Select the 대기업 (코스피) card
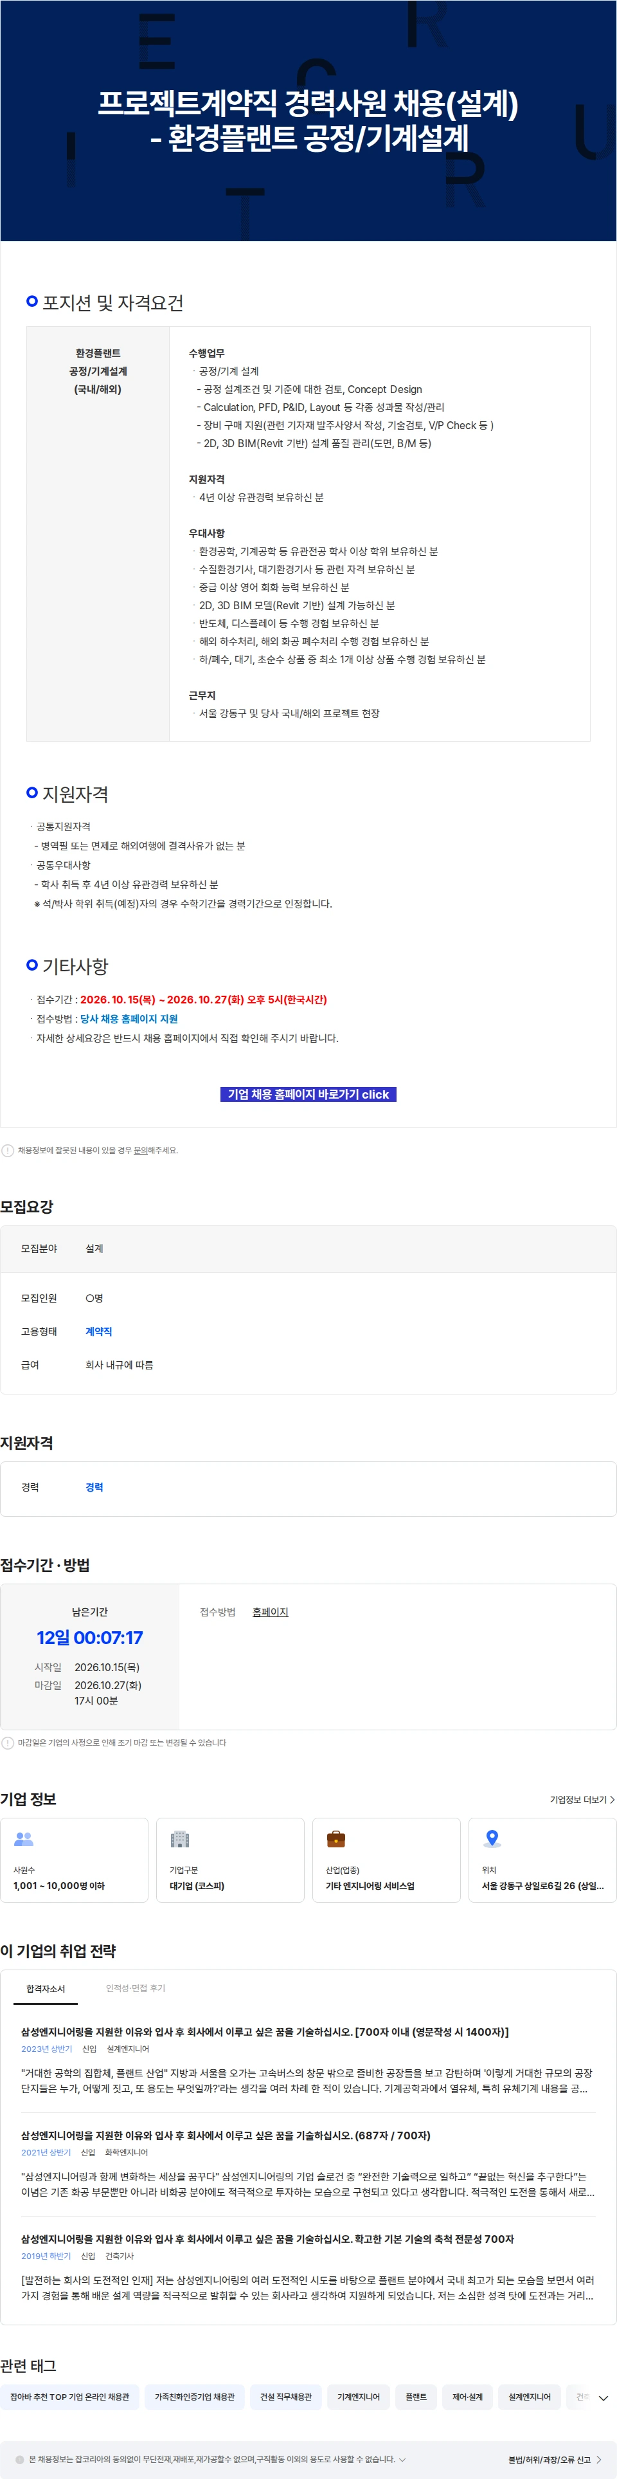This screenshot has height=2479, width=617. click(x=229, y=1860)
